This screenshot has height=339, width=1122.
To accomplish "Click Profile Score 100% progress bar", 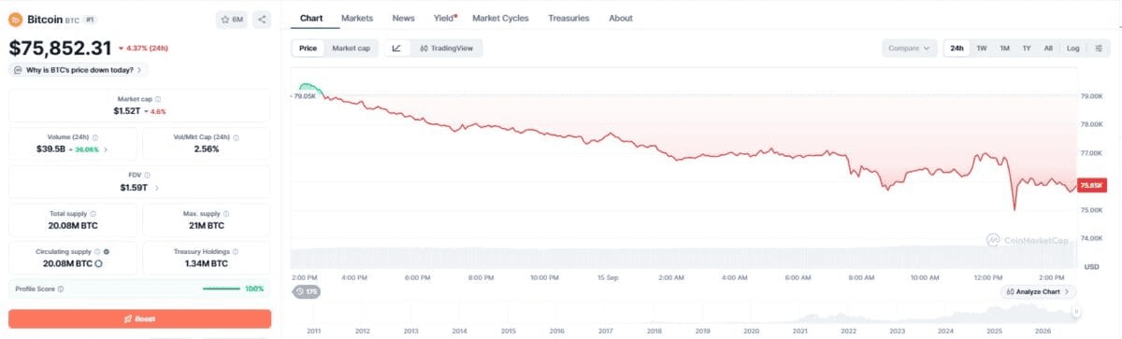I will tap(222, 289).
